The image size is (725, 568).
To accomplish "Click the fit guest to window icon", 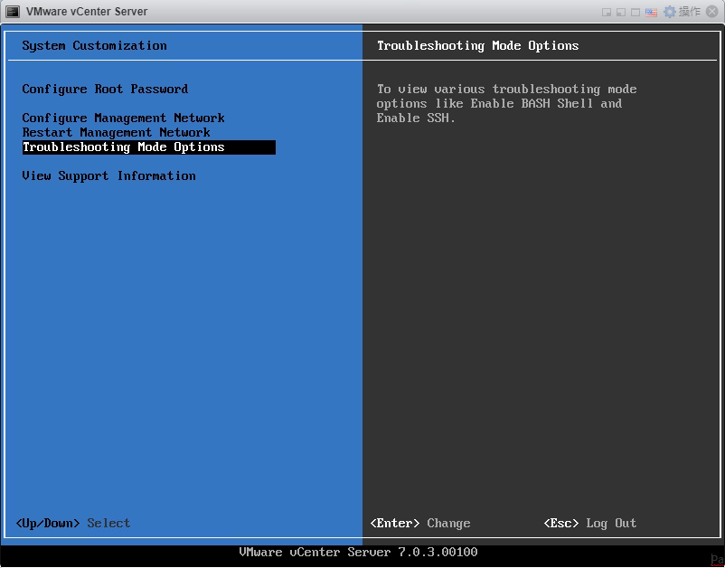I will tap(606, 12).
